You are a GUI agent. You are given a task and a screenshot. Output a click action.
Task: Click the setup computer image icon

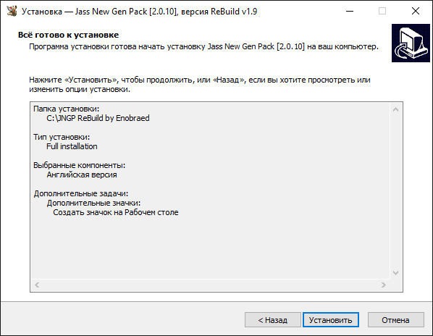pyautogui.click(x=411, y=43)
